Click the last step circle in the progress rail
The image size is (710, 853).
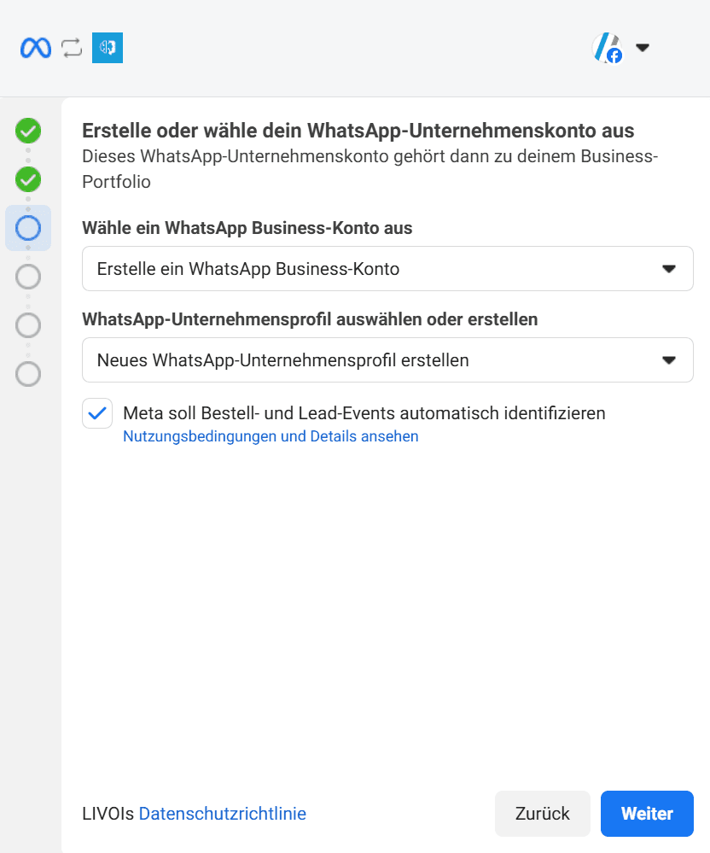27,374
